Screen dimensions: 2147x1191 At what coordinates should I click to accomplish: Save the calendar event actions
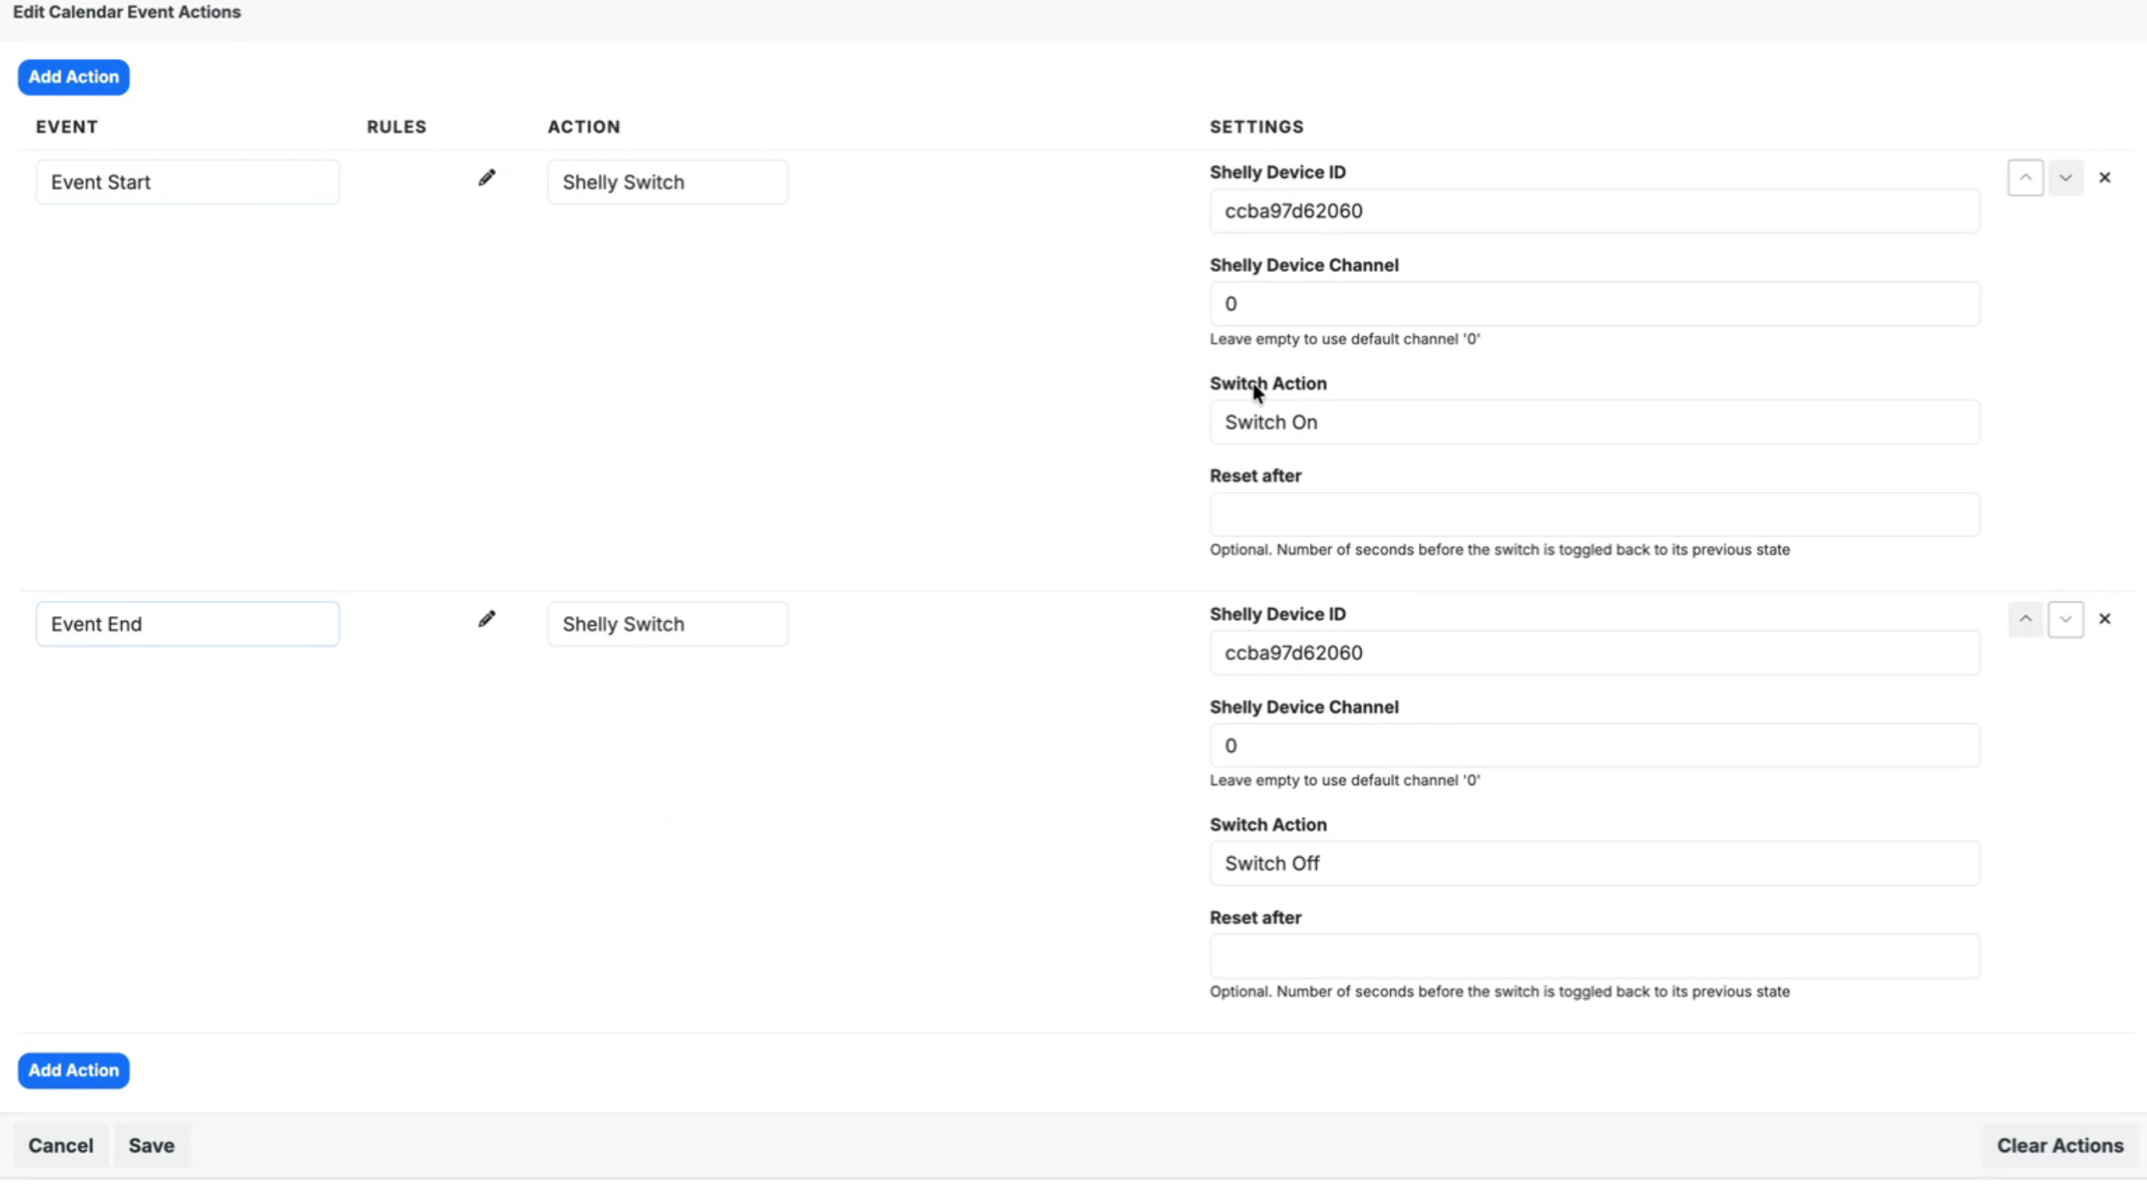click(x=151, y=1146)
